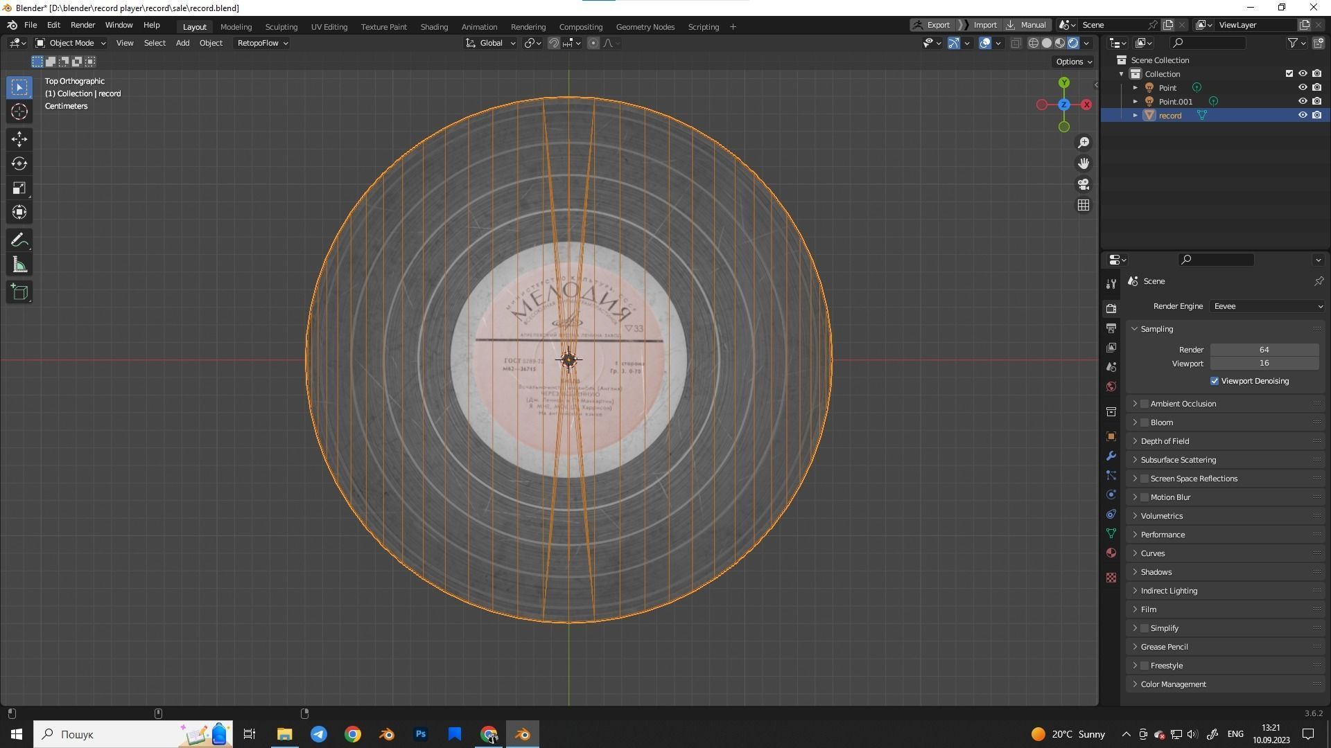Open the Render Engine Eevee dropdown

point(1267,306)
